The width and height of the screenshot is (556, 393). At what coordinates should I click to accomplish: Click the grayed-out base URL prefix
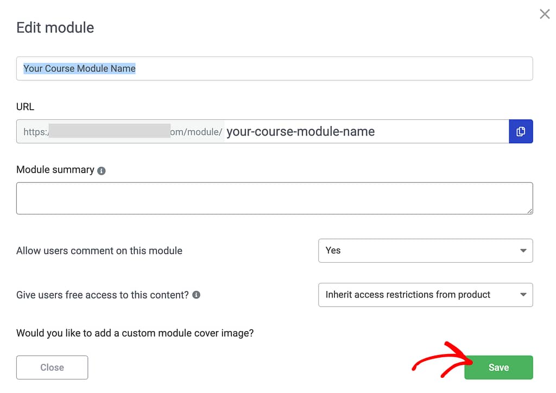(121, 132)
